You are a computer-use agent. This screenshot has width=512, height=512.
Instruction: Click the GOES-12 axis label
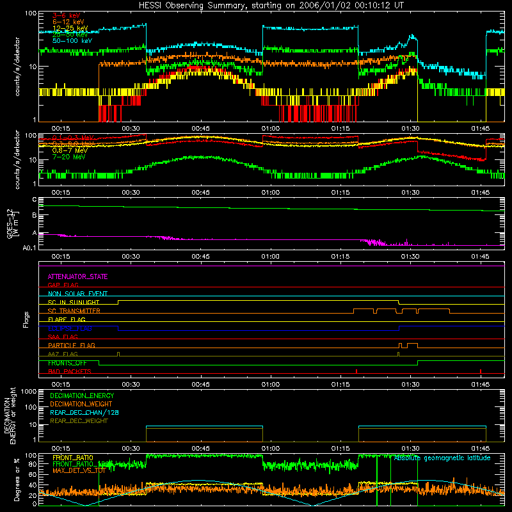[x=13, y=223]
